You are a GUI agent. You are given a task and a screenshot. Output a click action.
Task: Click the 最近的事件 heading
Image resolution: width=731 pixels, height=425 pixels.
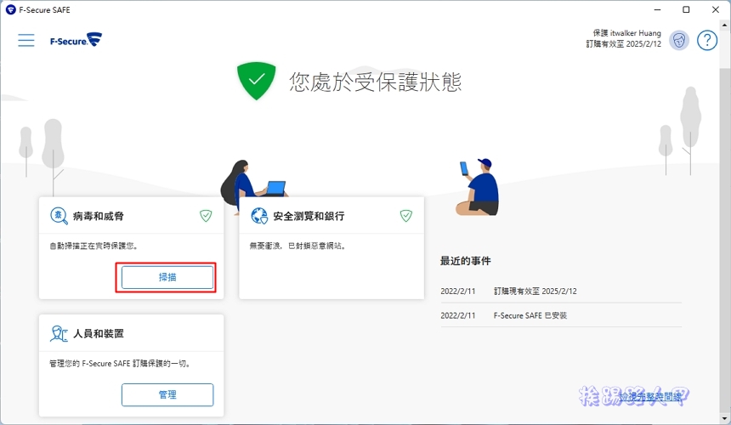(465, 261)
